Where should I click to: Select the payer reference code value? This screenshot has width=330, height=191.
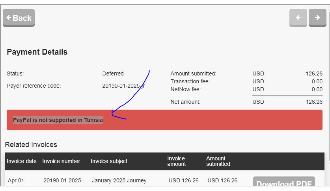[123, 86]
